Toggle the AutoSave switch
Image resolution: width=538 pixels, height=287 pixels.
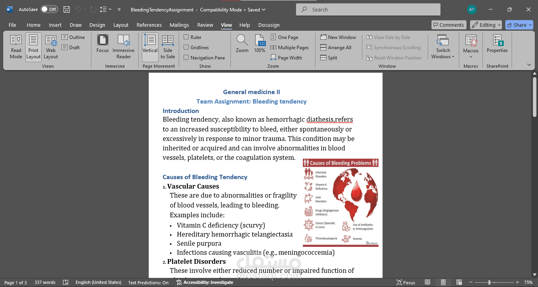click(x=49, y=9)
